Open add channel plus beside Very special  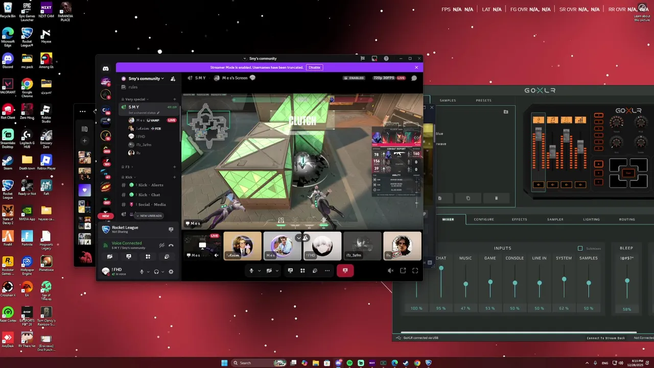pyautogui.click(x=174, y=99)
